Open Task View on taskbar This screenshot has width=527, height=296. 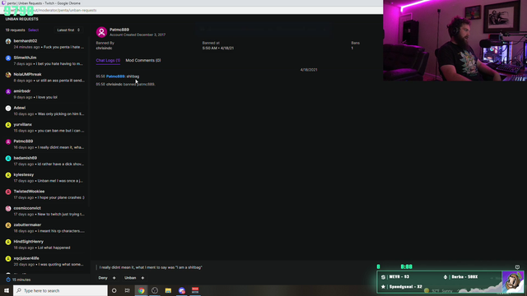128,290
